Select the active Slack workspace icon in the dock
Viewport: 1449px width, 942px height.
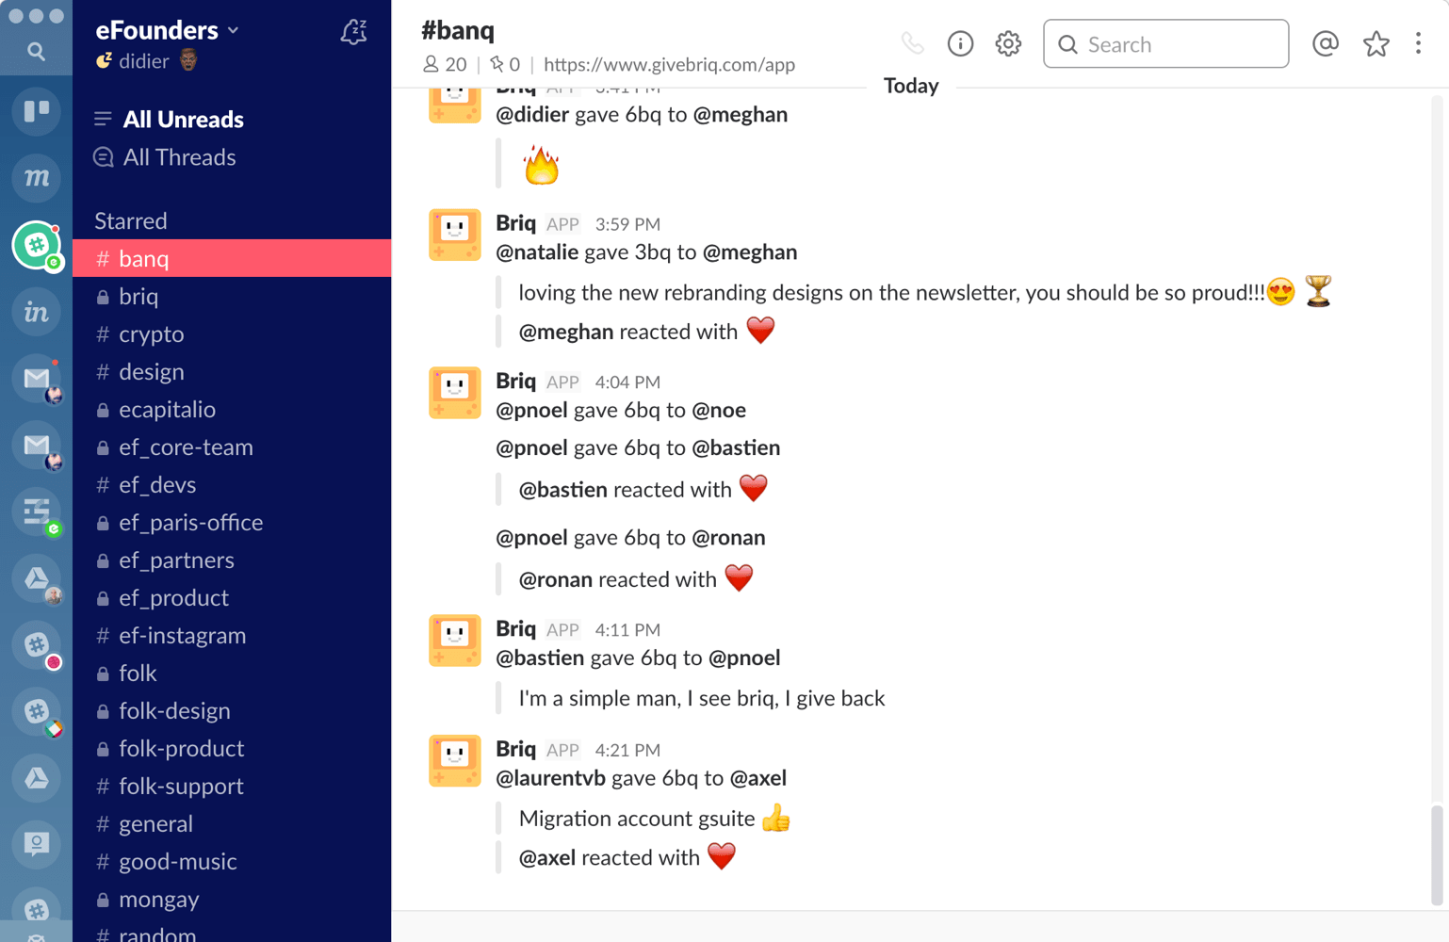[x=36, y=245]
